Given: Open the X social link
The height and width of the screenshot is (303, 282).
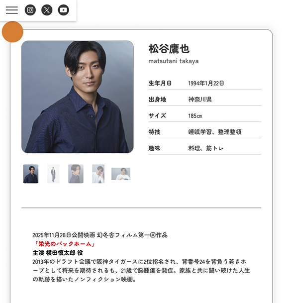Looking at the screenshot, I should pyautogui.click(x=47, y=10).
